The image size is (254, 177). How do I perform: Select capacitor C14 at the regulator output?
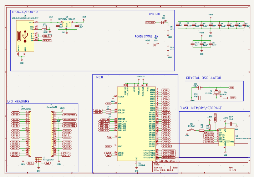coord(77,26)
